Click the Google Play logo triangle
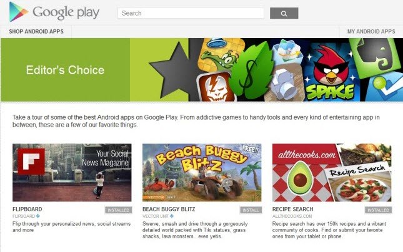 point(18,12)
